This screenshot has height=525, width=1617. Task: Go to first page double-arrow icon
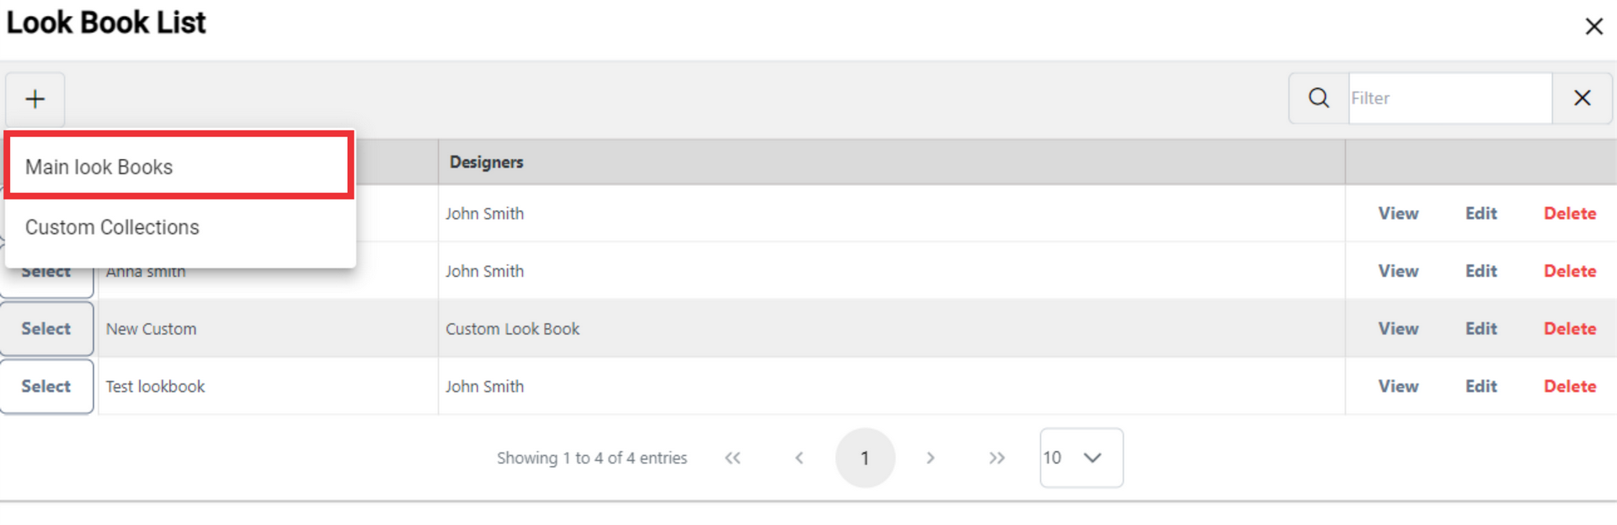click(x=733, y=458)
